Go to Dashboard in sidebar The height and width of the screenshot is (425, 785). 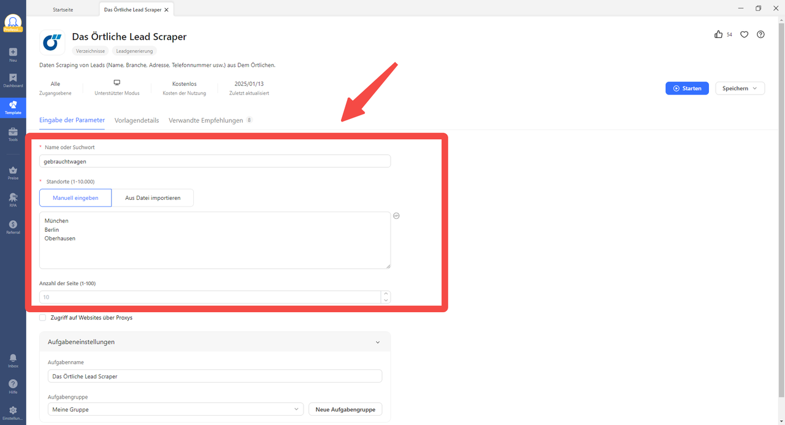13,81
